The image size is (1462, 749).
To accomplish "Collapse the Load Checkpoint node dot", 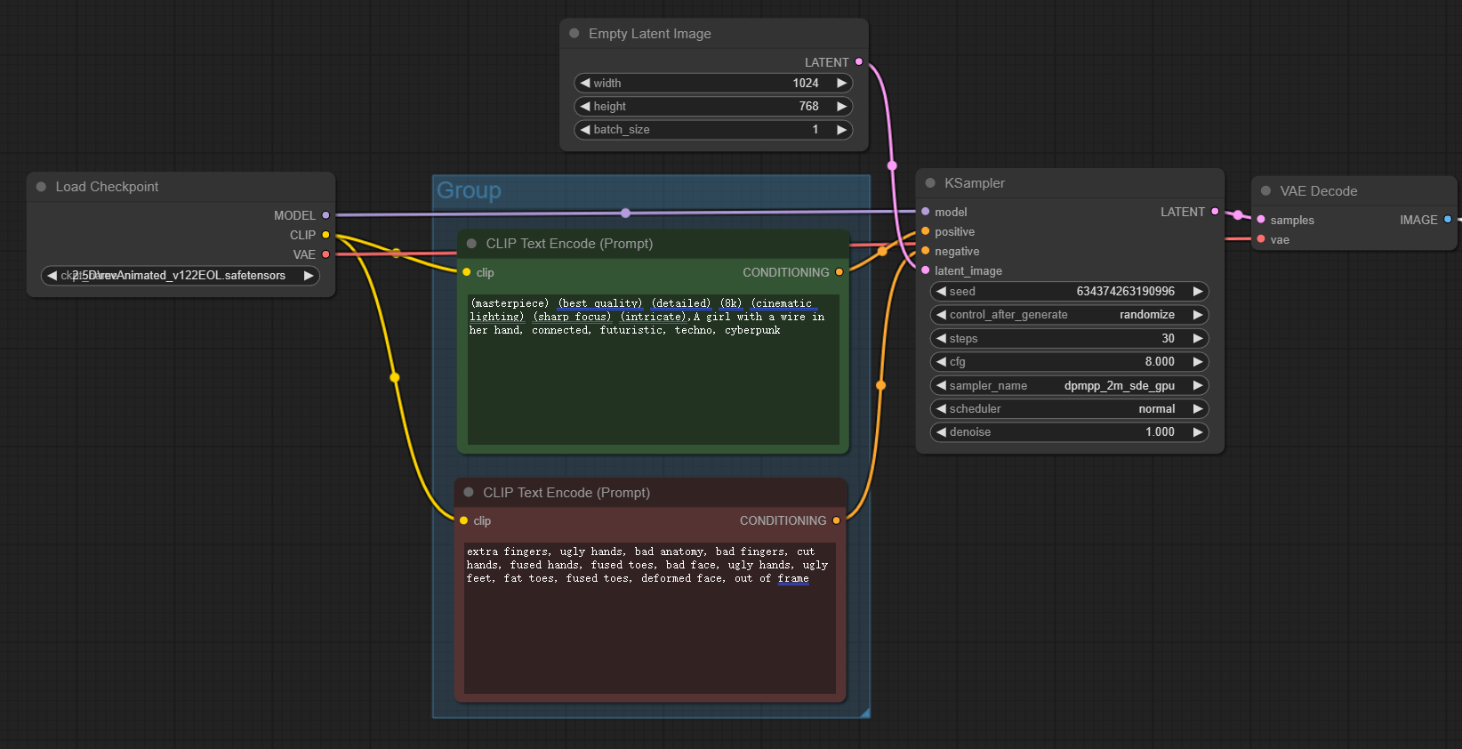I will click(41, 187).
